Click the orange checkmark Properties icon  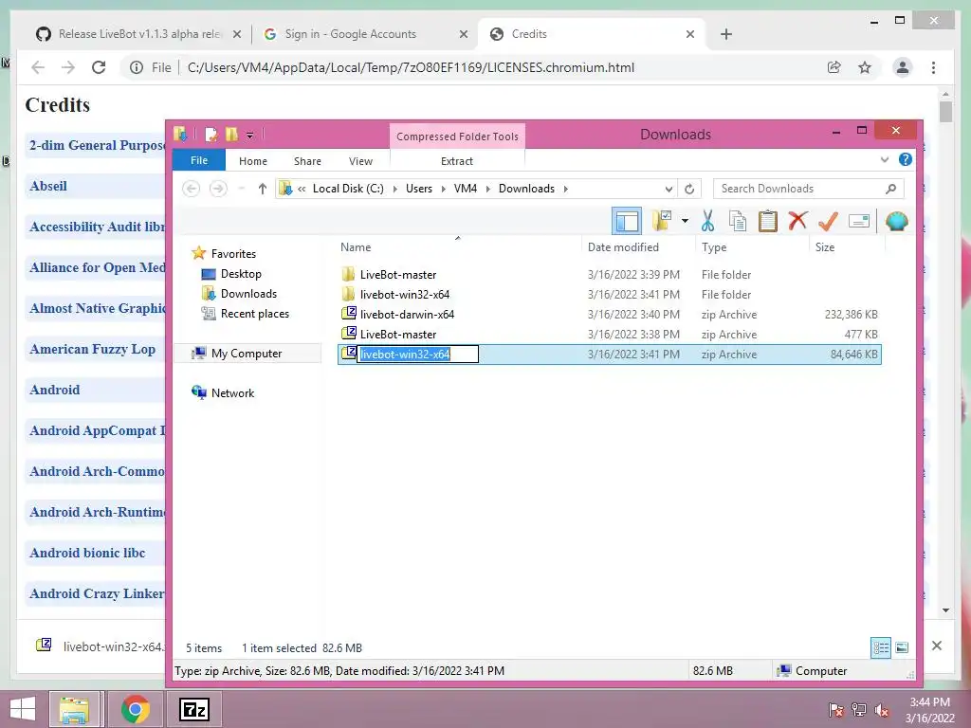pos(828,221)
